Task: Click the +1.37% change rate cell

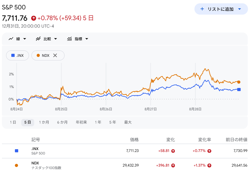Action: pos(199,165)
